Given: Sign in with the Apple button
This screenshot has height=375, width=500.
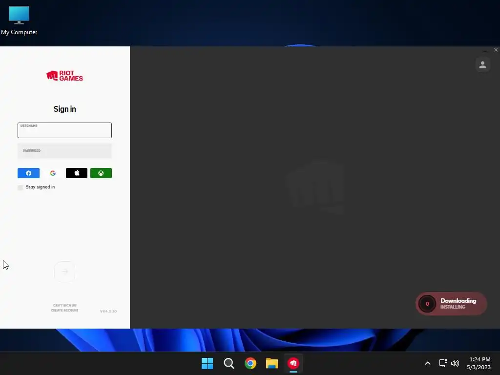Looking at the screenshot, I should pos(77,173).
